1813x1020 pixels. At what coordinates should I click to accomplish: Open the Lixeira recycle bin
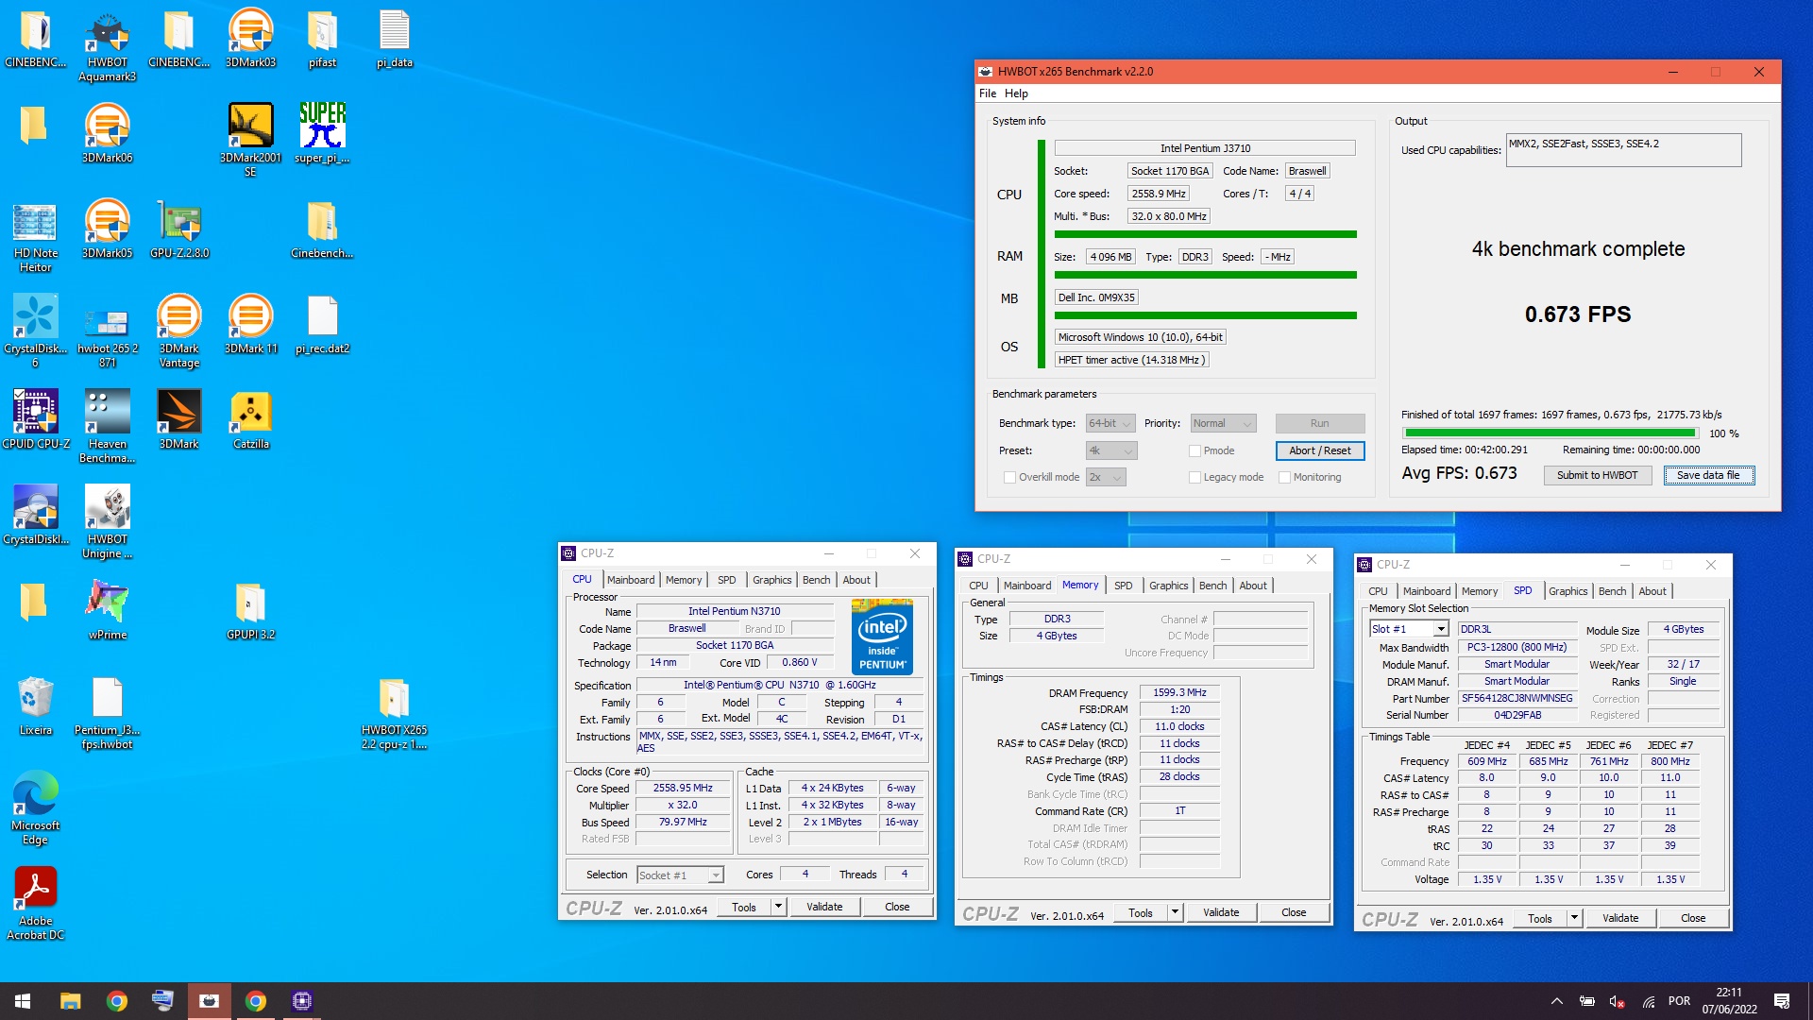coord(35,706)
